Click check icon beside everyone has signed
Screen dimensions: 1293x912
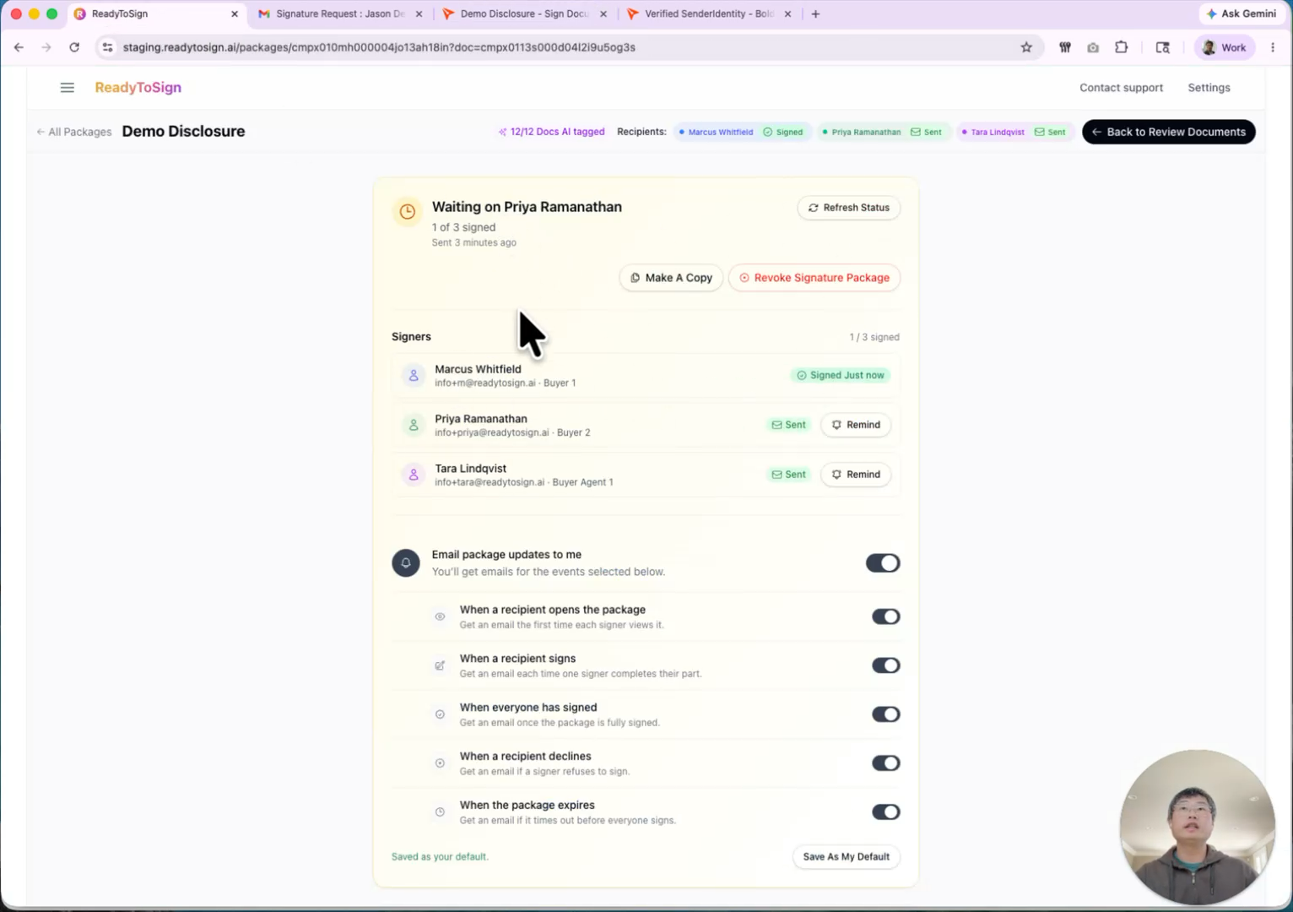(440, 714)
